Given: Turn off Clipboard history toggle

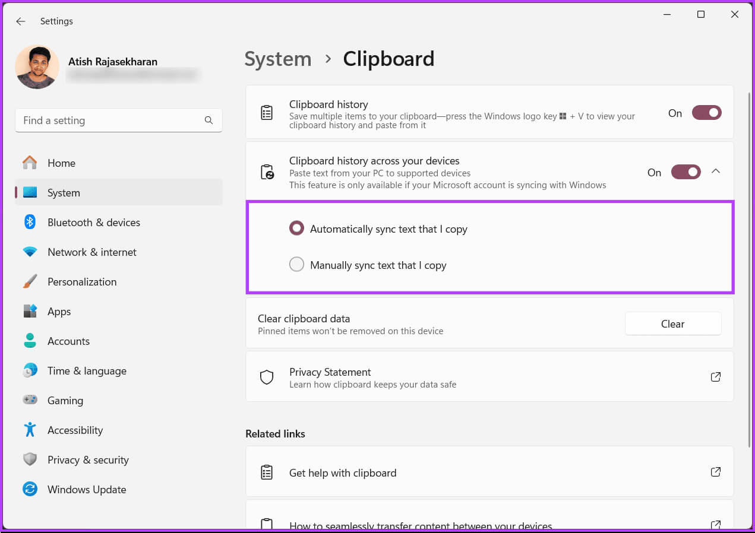Looking at the screenshot, I should (x=706, y=113).
